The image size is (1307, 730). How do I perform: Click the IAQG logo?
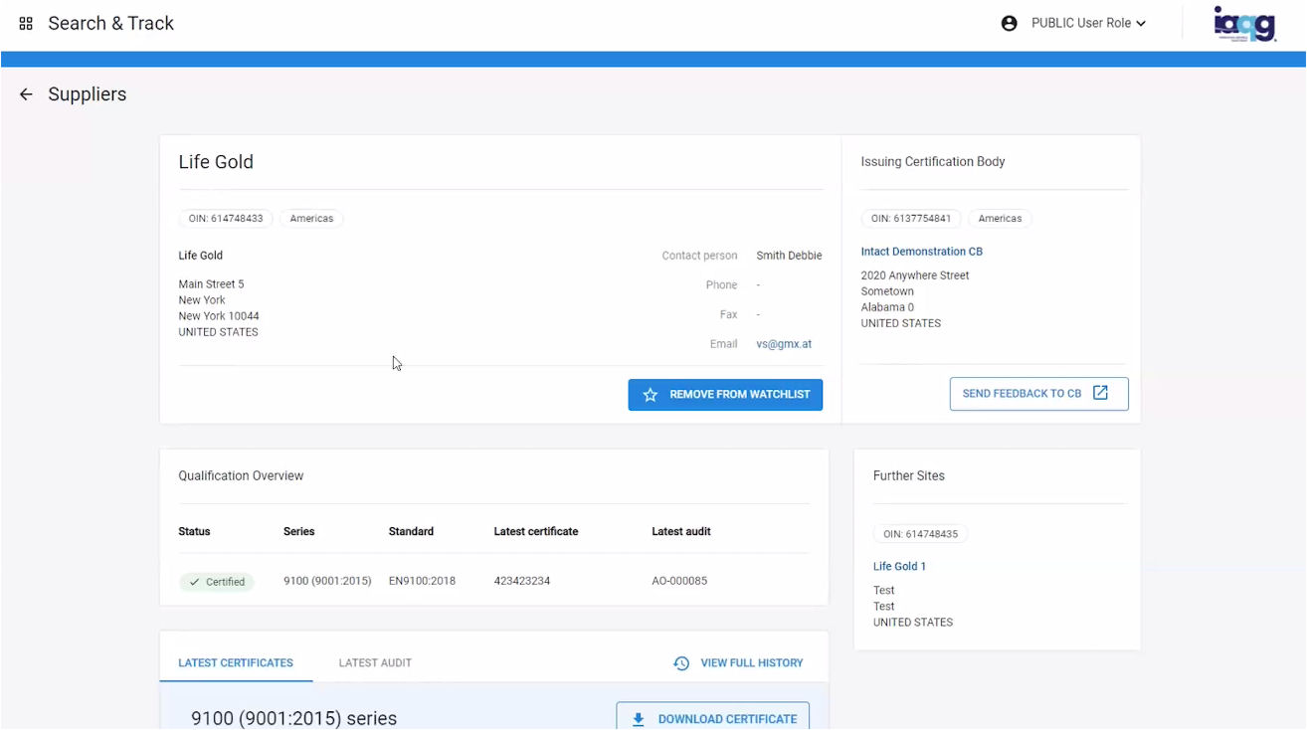(x=1244, y=23)
